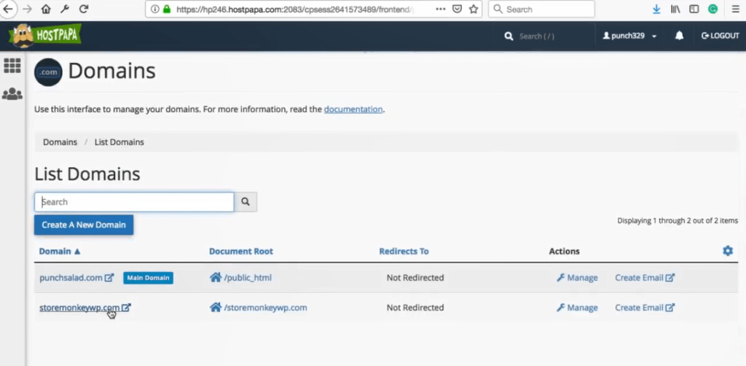Image resolution: width=746 pixels, height=366 pixels.
Task: Create Email for punchsalad.com
Action: pos(645,278)
